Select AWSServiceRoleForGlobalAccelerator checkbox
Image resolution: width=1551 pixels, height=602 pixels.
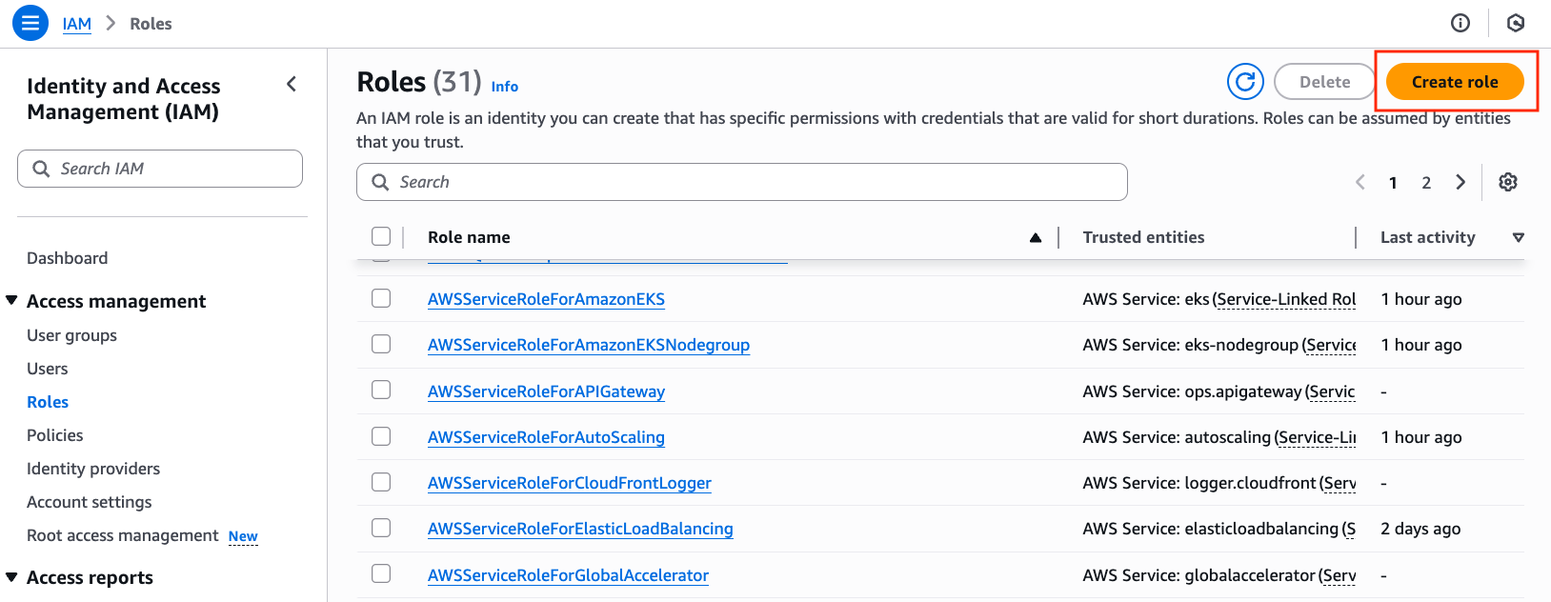click(x=381, y=573)
